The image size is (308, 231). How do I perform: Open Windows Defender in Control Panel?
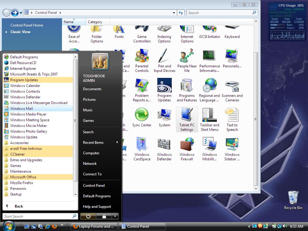pos(165,149)
